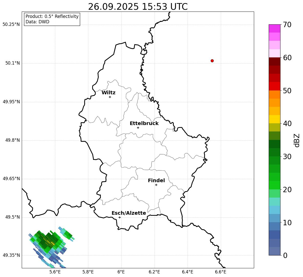Click the 30 tick label on color bar
This screenshot has height=277, width=303.
coord(287,157)
